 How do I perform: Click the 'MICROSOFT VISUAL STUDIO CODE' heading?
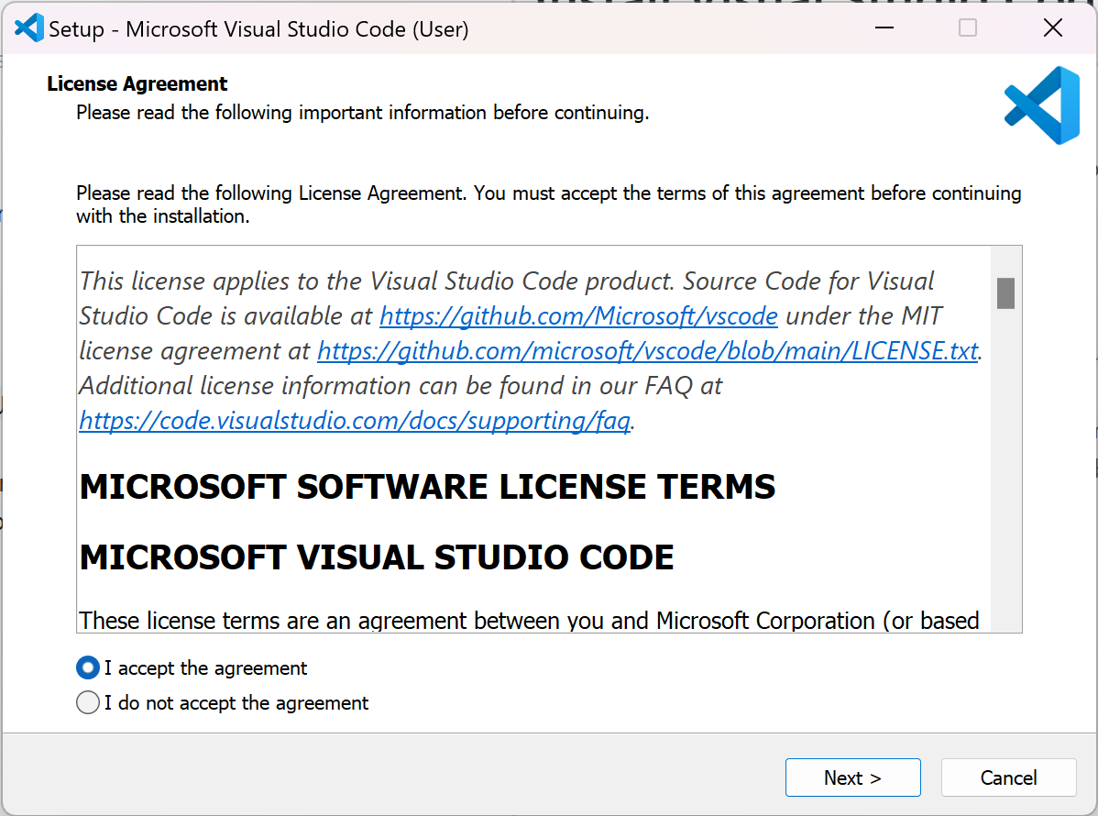click(x=377, y=557)
